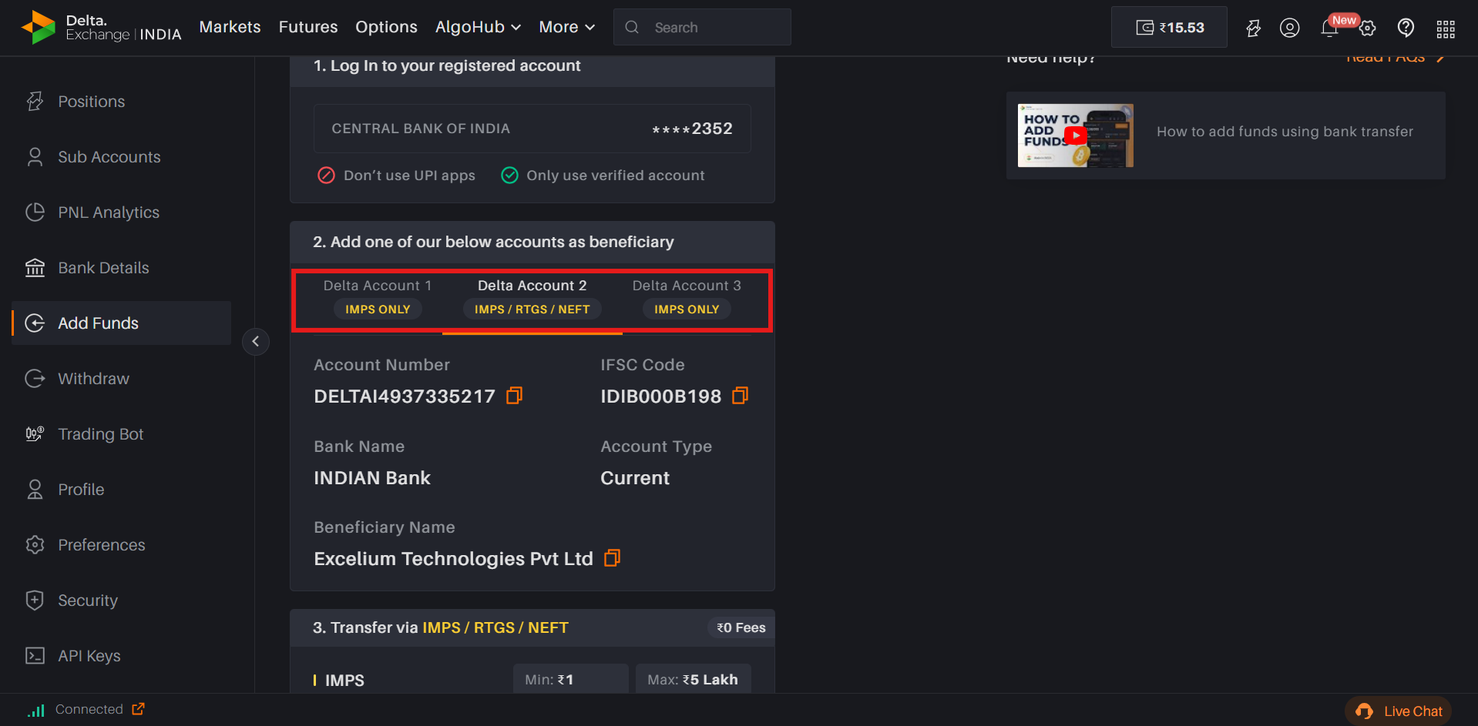Click the account number text DELTAI4937335217

point(405,396)
